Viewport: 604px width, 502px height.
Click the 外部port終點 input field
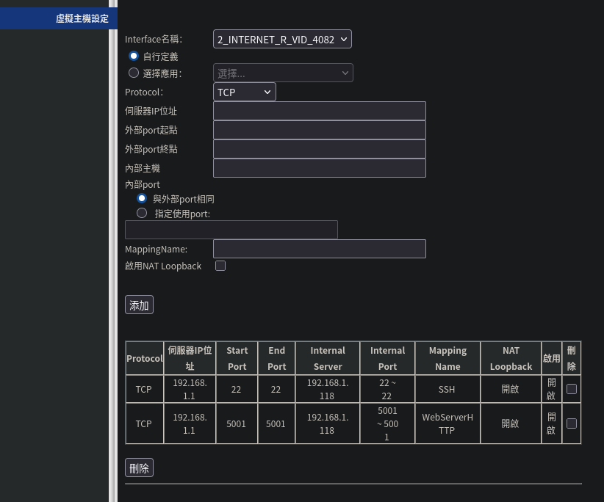pos(319,149)
